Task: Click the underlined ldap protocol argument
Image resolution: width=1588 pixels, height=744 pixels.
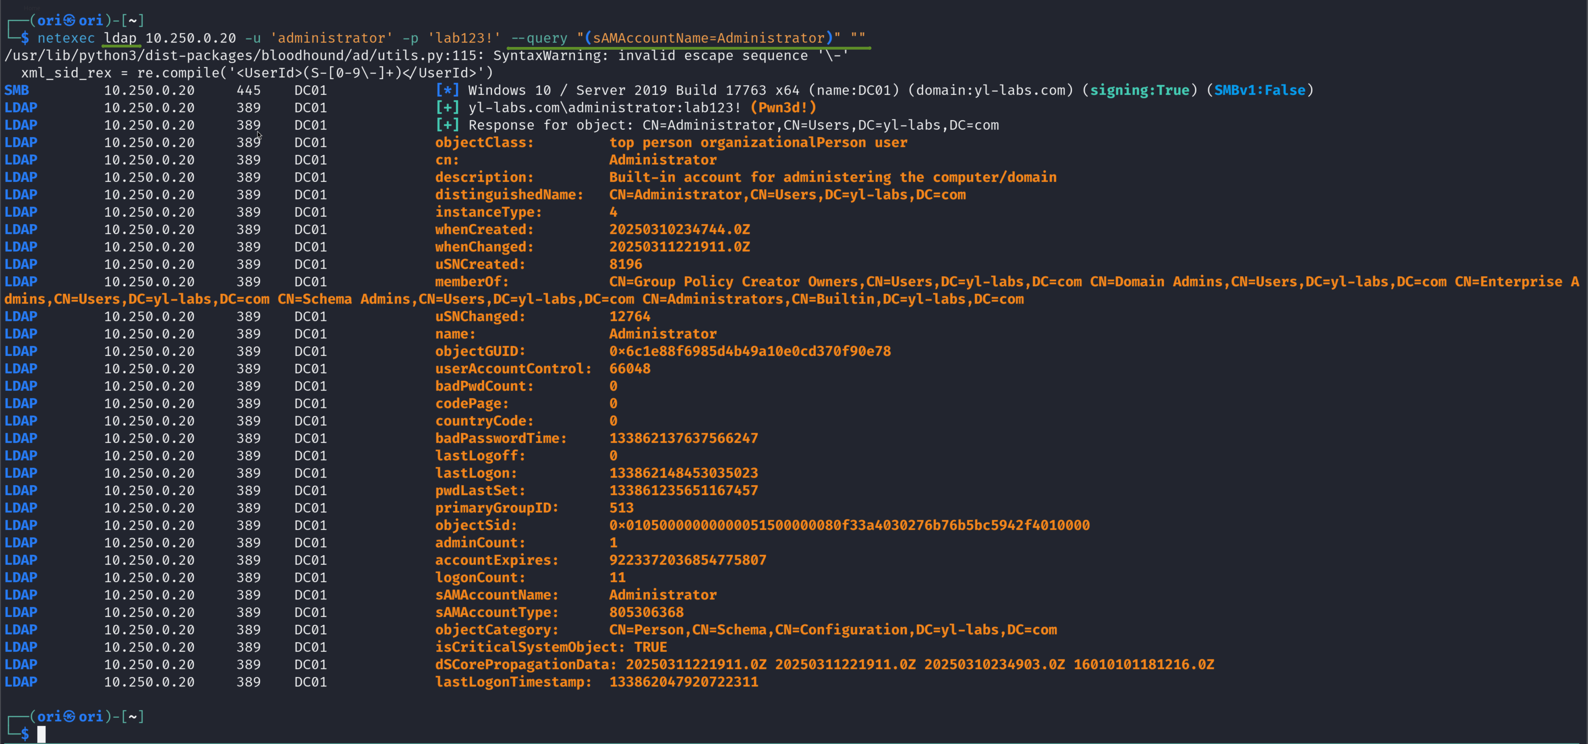Action: 120,38
